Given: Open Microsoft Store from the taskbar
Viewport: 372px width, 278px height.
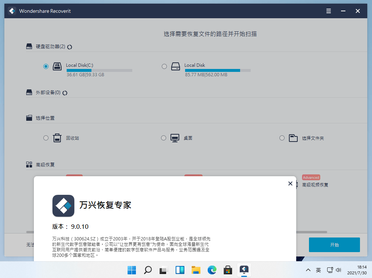Looking at the screenshot, I should click(228, 270).
